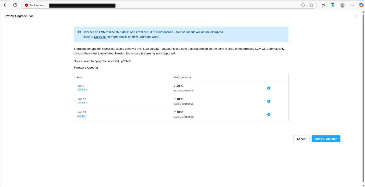Reload the current page
Screen dimensions: 365x187
[x=15, y=5]
